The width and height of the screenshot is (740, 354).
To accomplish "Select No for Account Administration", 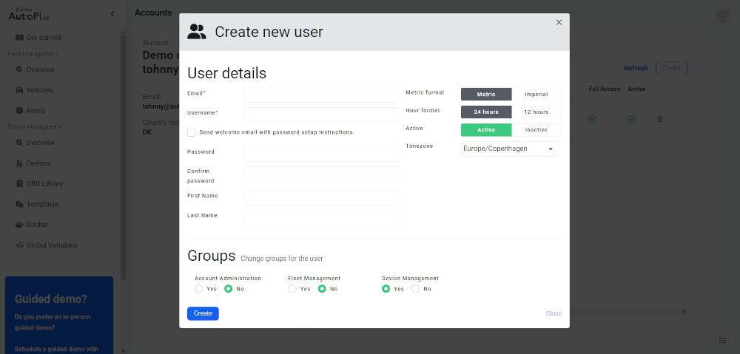I will pos(229,289).
